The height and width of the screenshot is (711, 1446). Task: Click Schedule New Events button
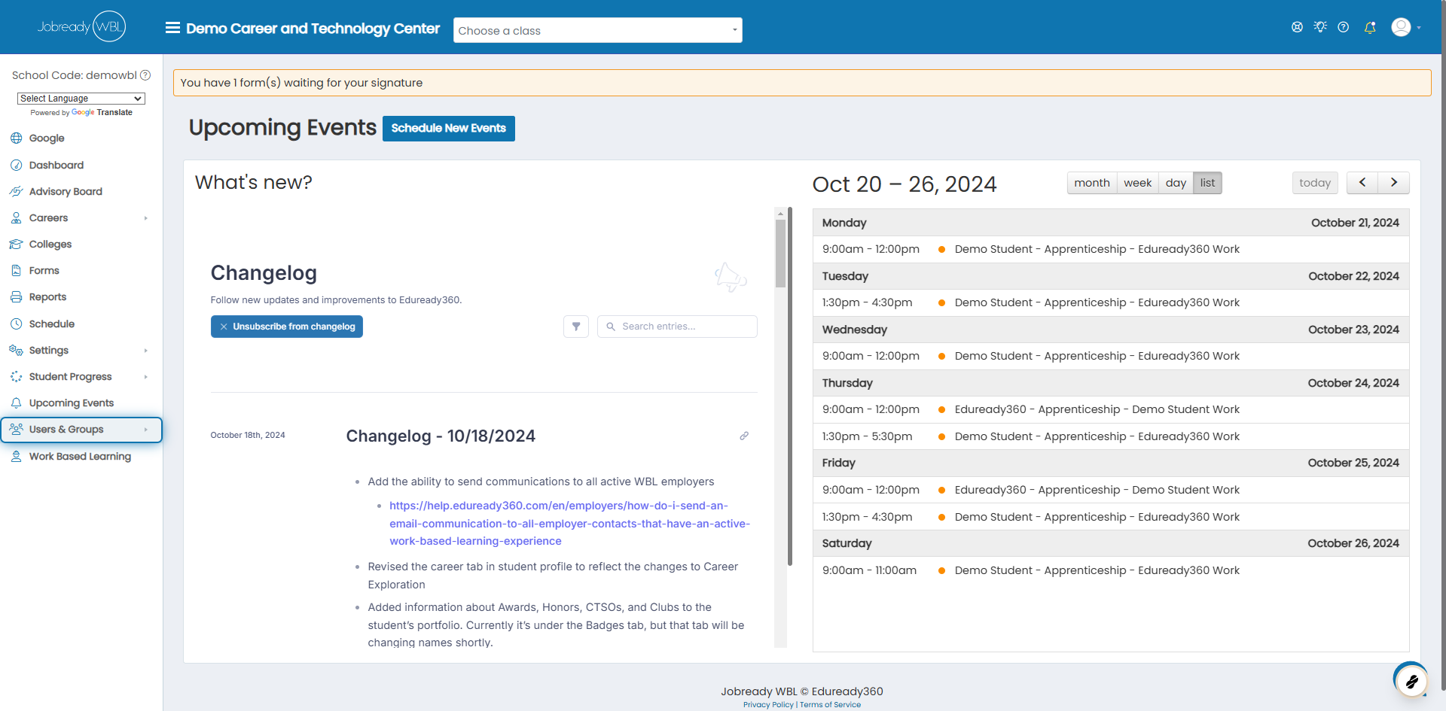tap(448, 128)
